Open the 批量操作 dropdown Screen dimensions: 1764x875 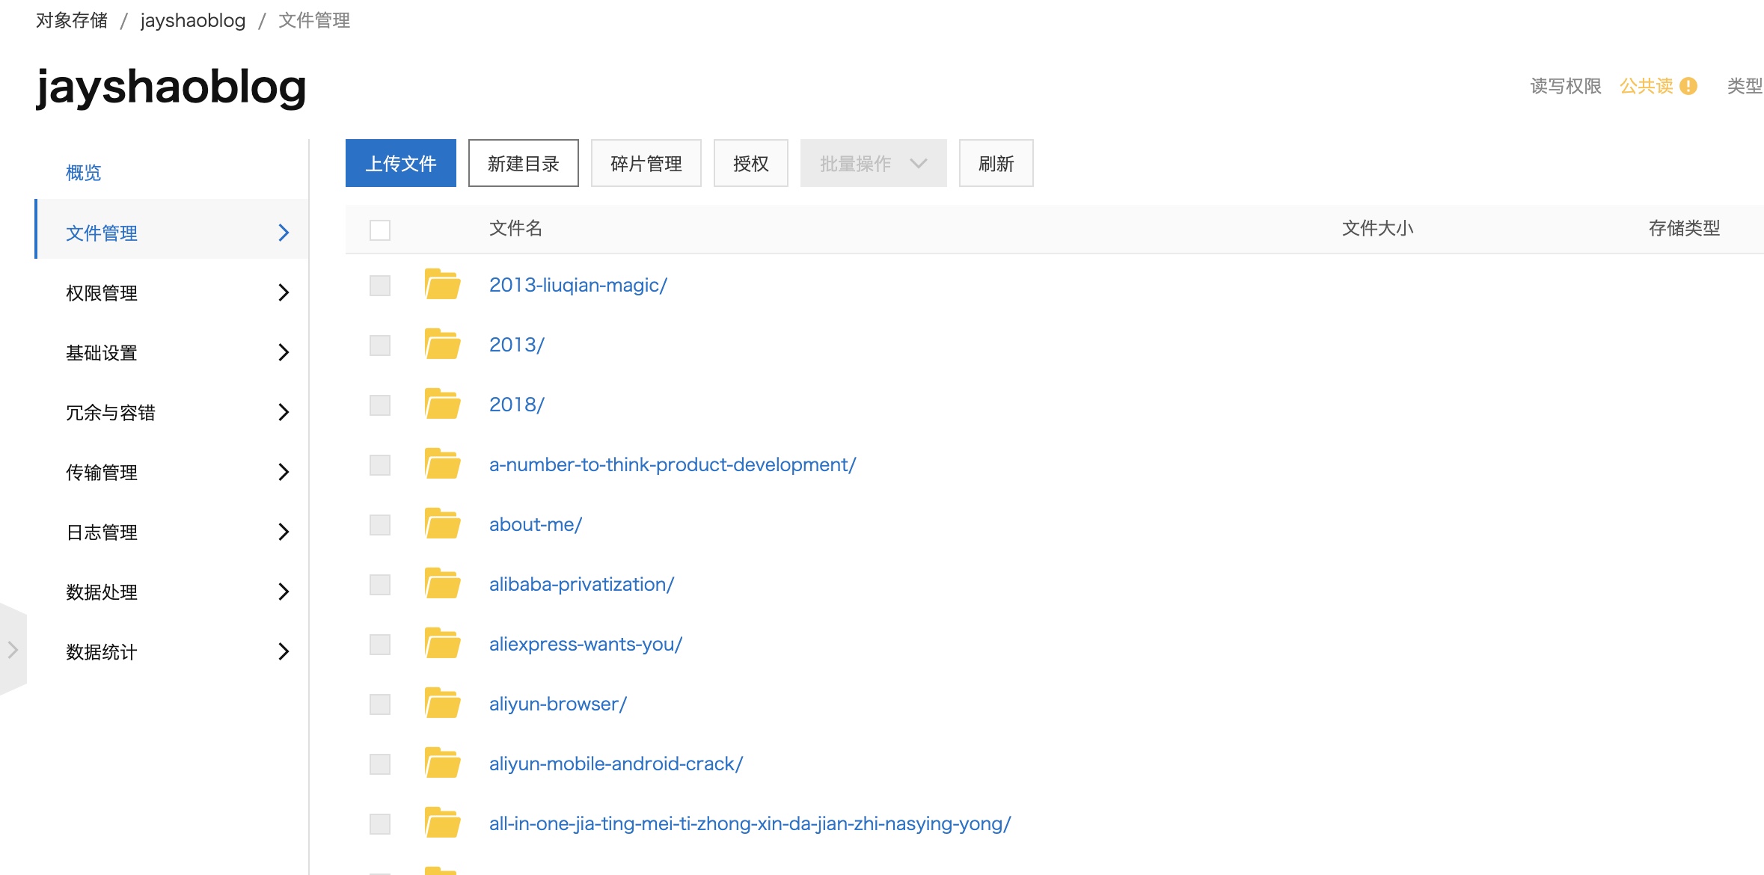point(873,164)
